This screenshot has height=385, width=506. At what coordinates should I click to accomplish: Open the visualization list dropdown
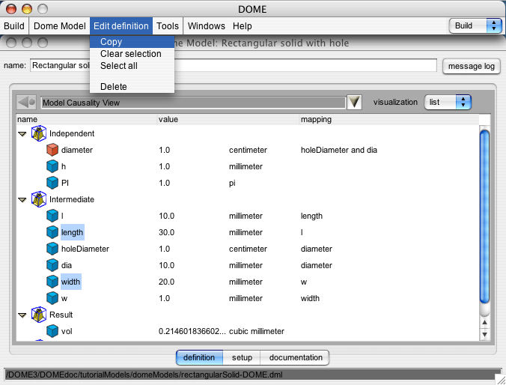(x=448, y=103)
